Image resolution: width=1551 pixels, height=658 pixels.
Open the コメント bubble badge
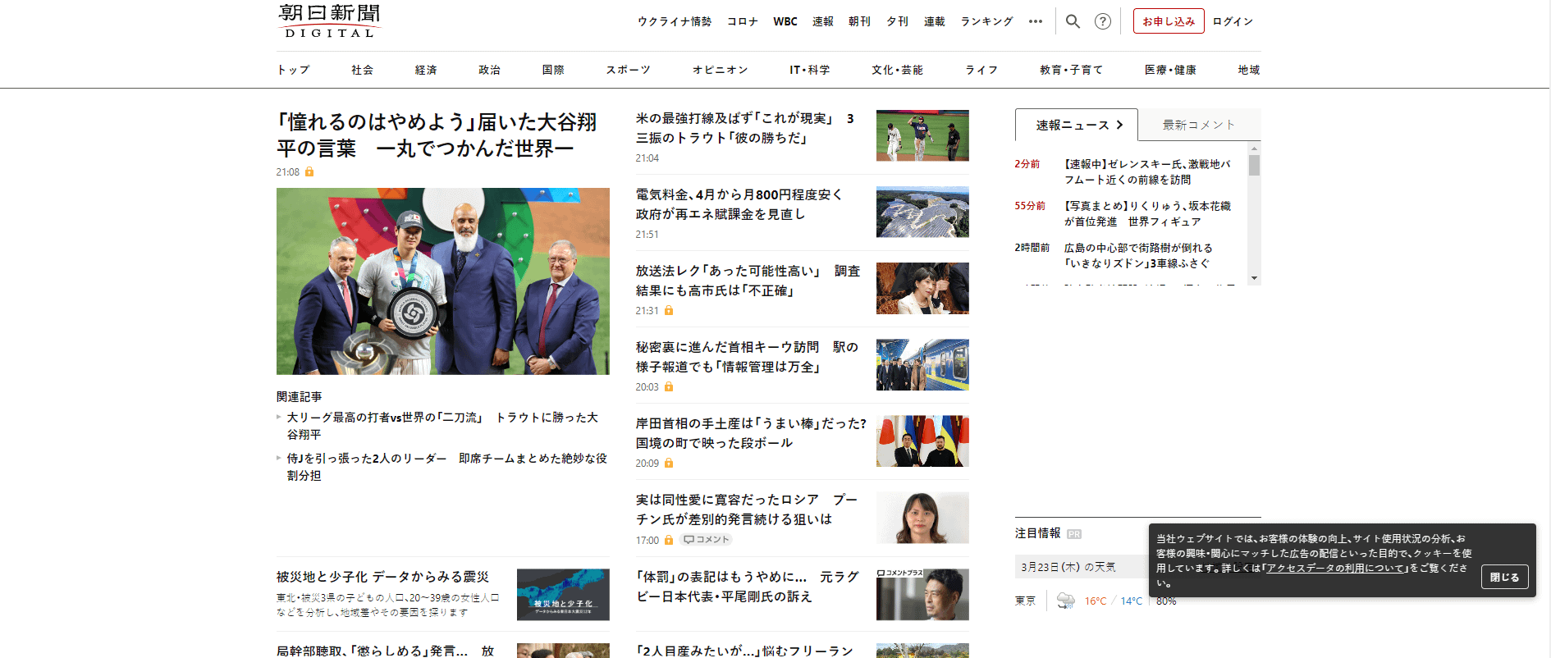(706, 539)
